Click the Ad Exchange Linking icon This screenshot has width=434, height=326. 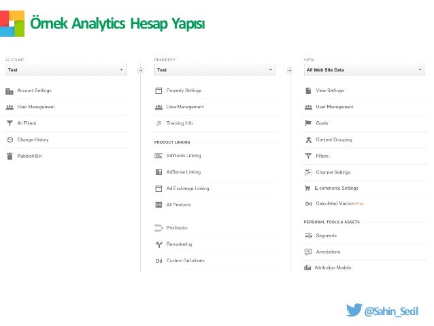tap(158, 189)
